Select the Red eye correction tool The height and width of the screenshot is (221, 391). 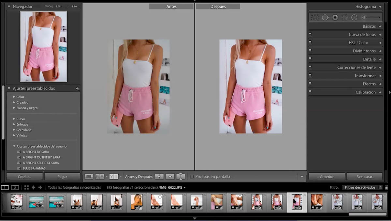point(335,17)
